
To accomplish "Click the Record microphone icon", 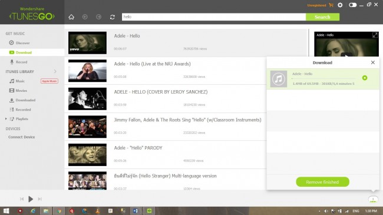I will point(12,62).
